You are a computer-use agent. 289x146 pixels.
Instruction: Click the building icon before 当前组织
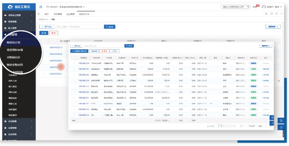(48, 7)
